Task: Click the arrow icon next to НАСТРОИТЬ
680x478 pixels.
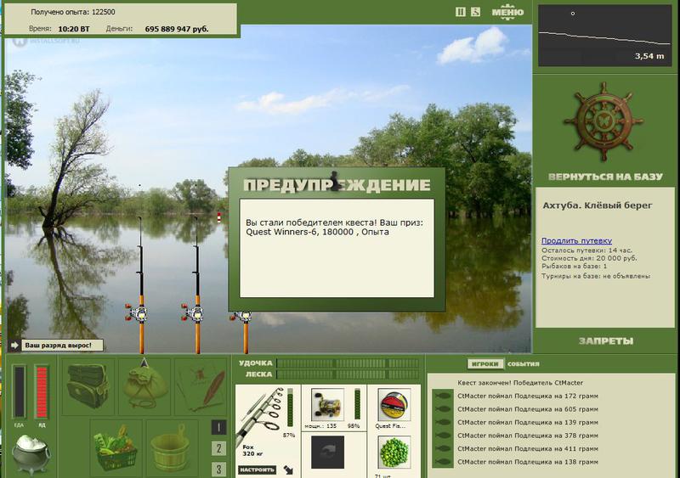Action: (288, 470)
